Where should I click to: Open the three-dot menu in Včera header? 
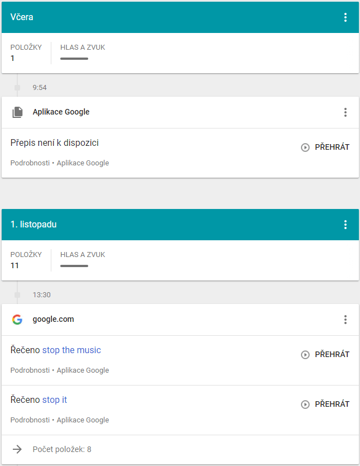[x=345, y=17]
